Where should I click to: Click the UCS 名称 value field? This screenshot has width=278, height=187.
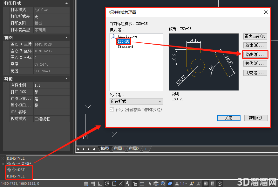pos(51,112)
